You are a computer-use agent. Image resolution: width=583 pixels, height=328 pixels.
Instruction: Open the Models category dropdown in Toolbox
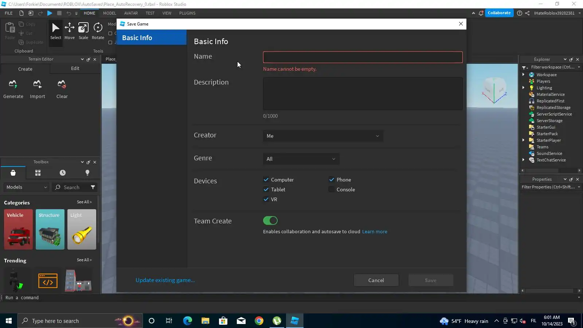point(26,187)
